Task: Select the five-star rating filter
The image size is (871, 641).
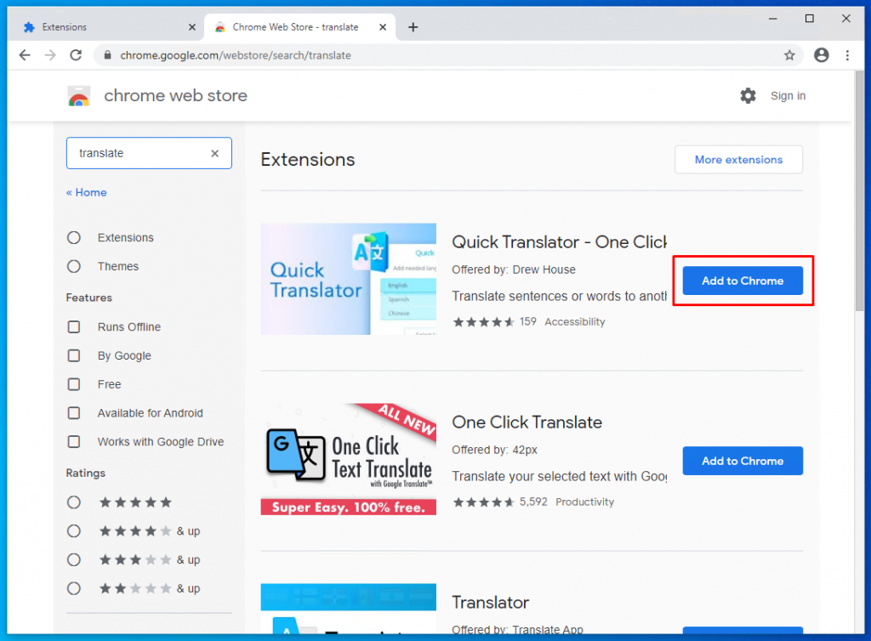Action: (74, 502)
